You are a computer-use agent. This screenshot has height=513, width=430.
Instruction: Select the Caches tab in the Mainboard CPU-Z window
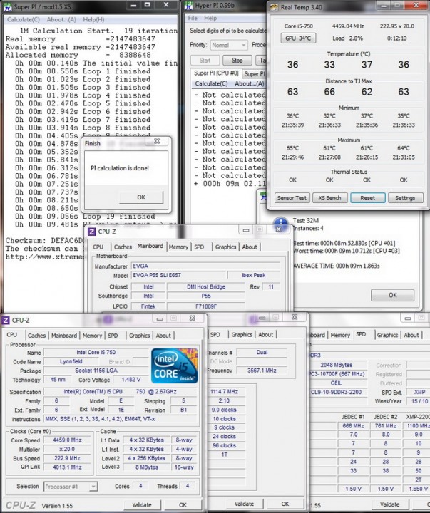click(x=123, y=247)
